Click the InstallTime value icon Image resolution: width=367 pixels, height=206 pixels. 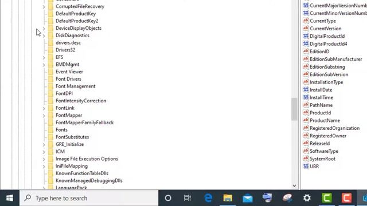pyautogui.click(x=306, y=97)
